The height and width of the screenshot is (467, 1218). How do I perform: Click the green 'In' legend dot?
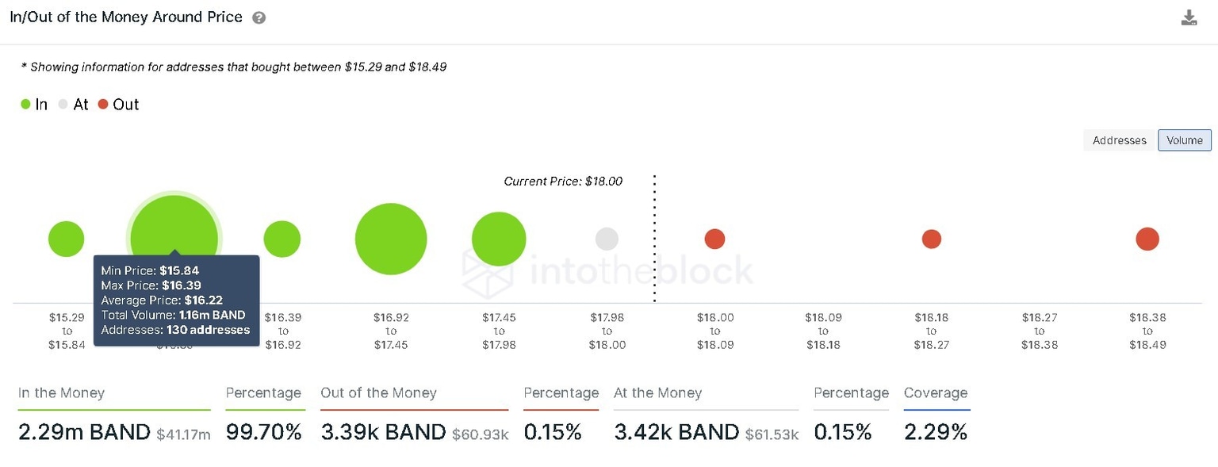click(23, 104)
